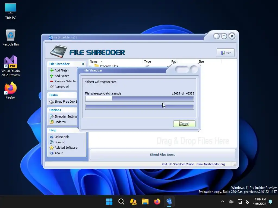Screen dimensions: 278x208
Task: Click the green plus Add File(s) icon
Action: (52, 70)
